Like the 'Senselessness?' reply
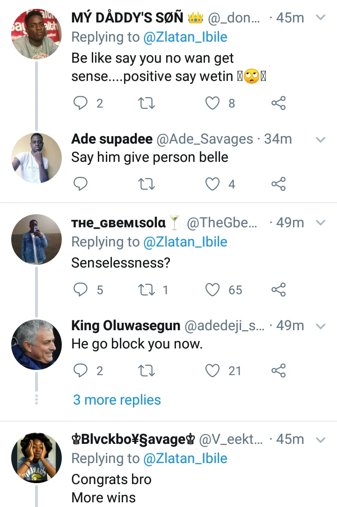This screenshot has height=507, width=337. 213,290
